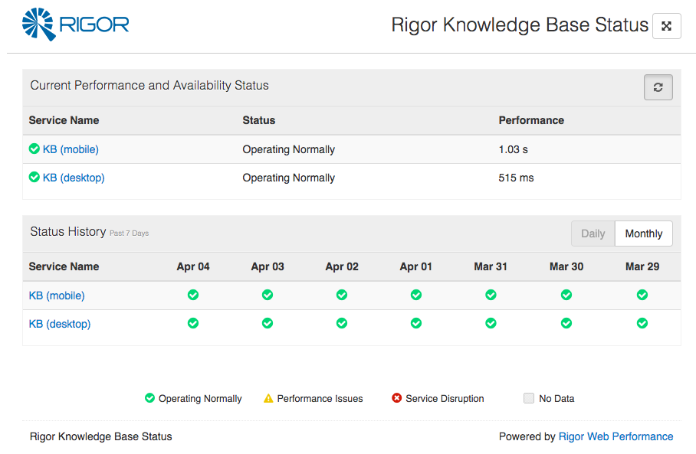Image resolution: width=696 pixels, height=454 pixels.
Task: Click the Performance Issues warning triangle icon
Action: pyautogui.click(x=268, y=398)
